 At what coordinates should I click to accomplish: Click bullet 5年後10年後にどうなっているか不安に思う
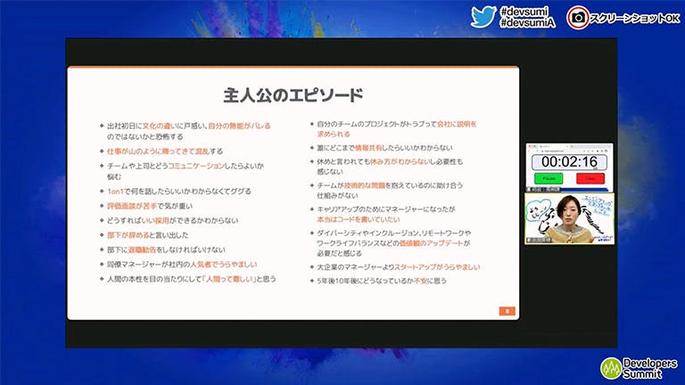click(x=382, y=281)
